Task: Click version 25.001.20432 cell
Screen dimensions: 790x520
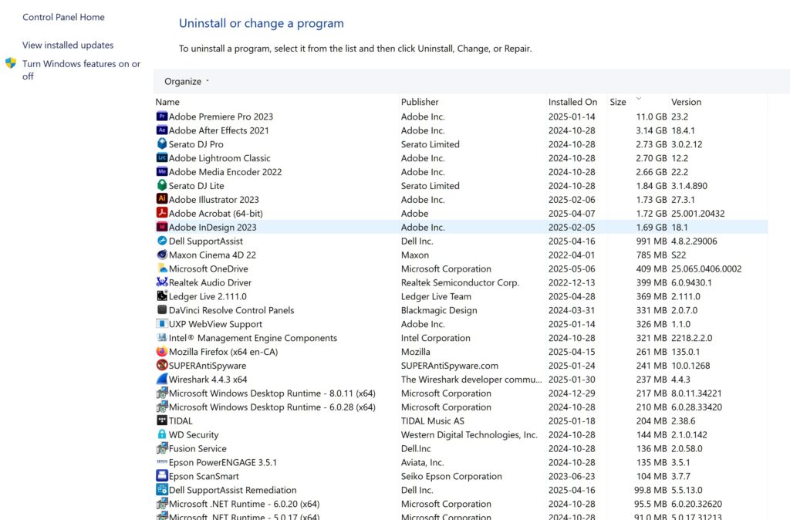Action: coord(697,213)
